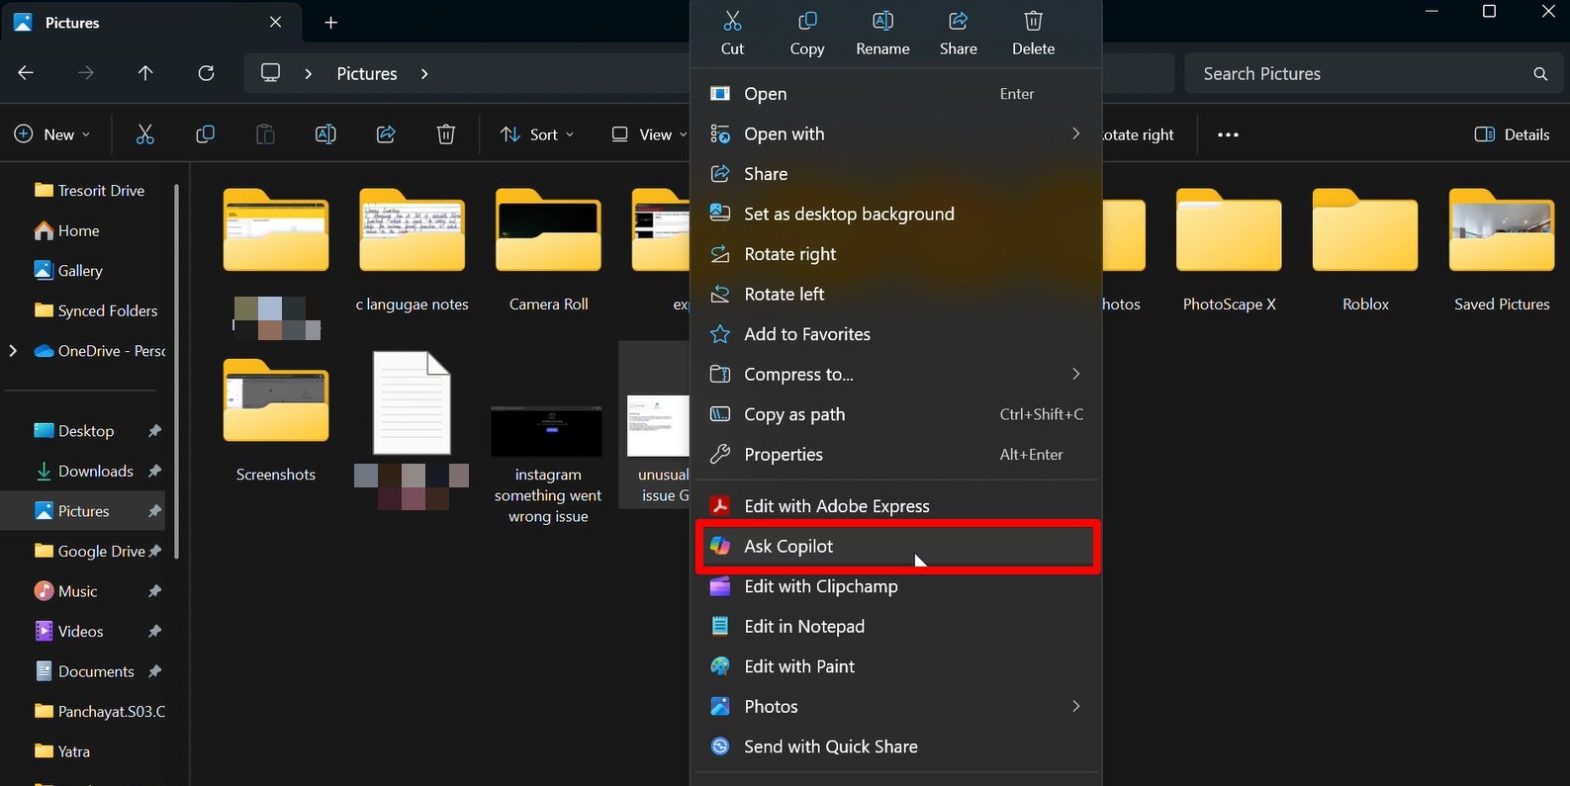Select Camera Roll folder

click(x=548, y=251)
